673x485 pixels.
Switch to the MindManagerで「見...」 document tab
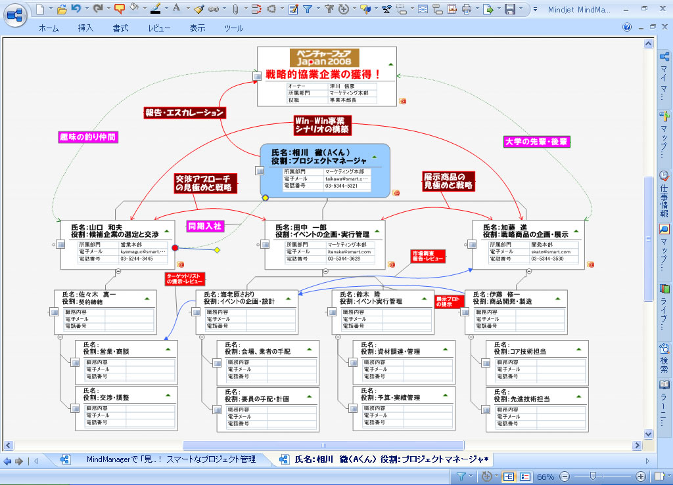[x=164, y=459]
